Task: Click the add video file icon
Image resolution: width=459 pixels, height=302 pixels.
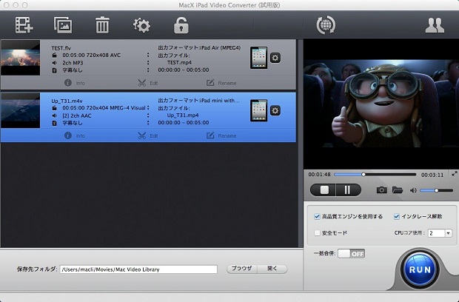Action: click(x=24, y=25)
